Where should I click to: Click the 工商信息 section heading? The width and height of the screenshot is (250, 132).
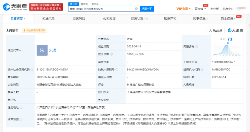(x=12, y=30)
